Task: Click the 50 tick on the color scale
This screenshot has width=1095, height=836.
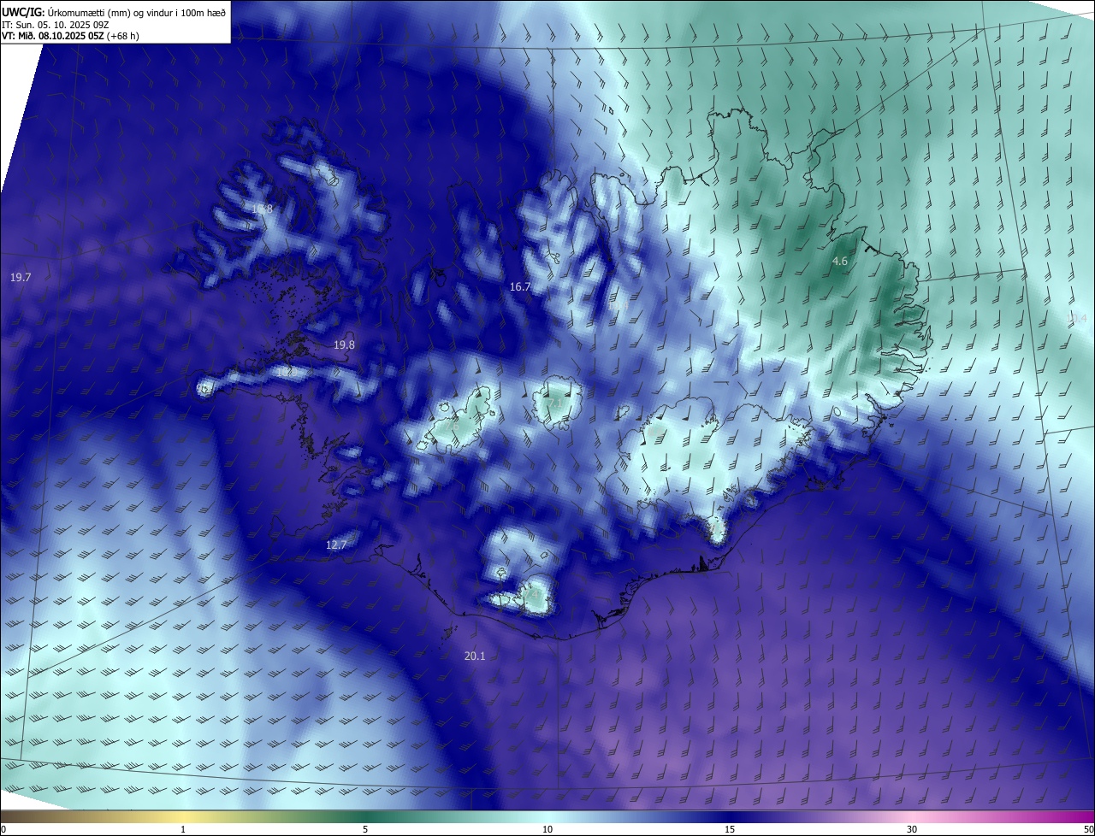Action: [1088, 829]
